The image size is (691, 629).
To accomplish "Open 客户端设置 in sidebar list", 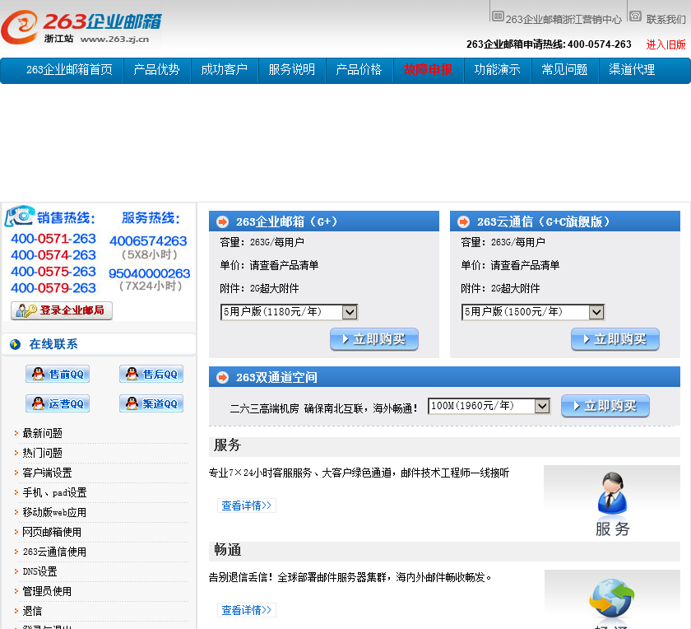I will tap(47, 473).
